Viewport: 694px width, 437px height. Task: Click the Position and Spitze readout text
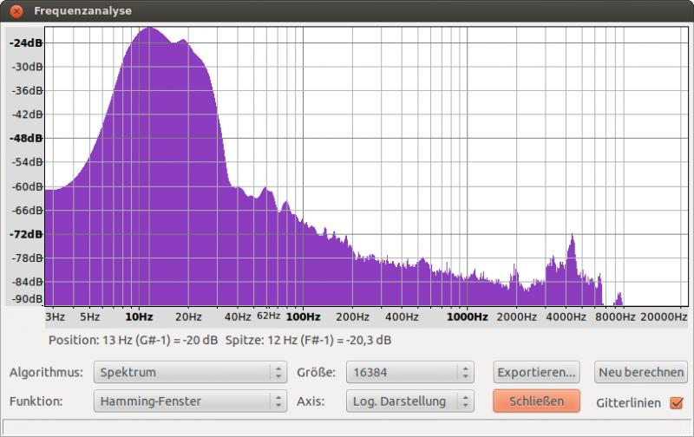point(219,340)
